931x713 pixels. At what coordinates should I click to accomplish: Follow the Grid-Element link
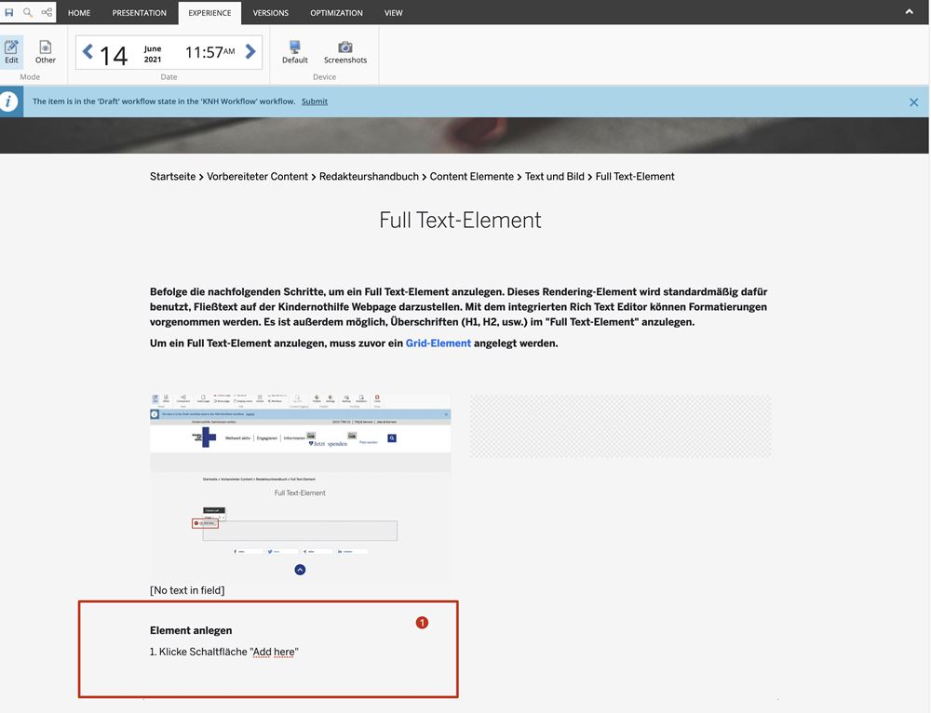(438, 343)
